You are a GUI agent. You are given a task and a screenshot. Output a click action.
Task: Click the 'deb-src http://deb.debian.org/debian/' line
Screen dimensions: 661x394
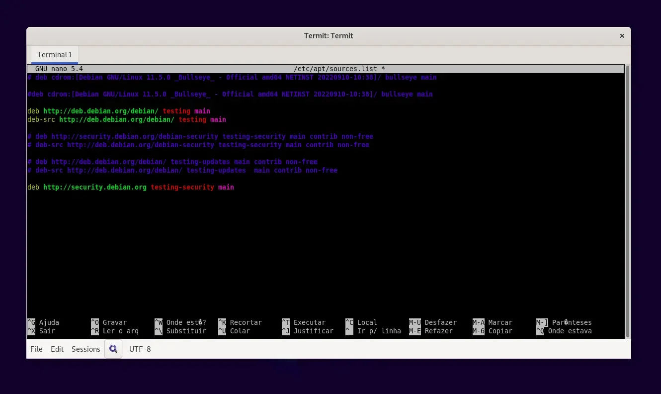(127, 119)
